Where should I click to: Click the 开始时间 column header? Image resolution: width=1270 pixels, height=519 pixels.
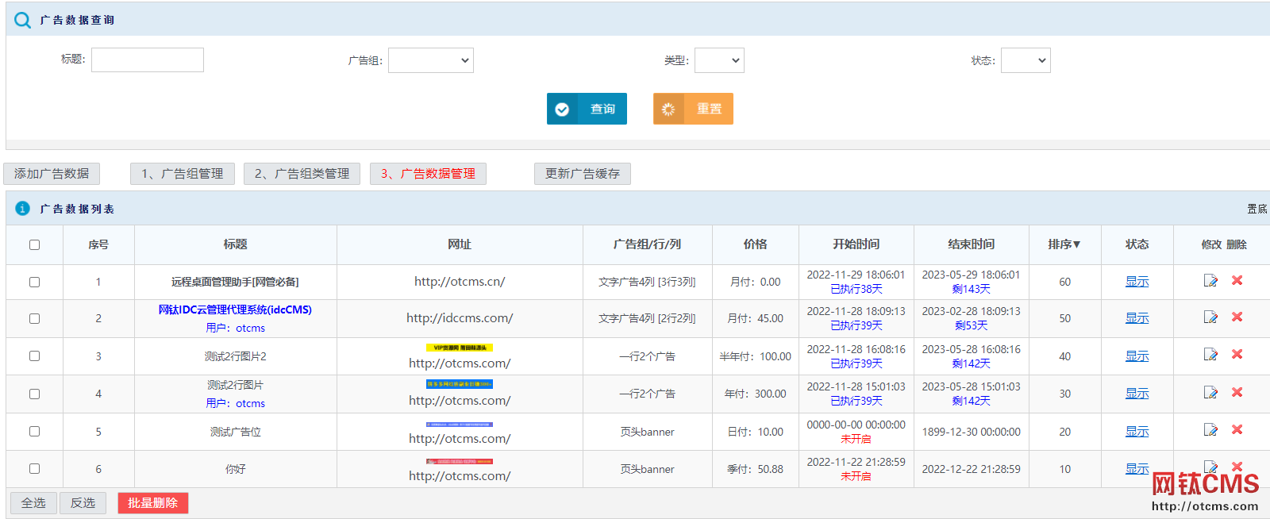(856, 244)
